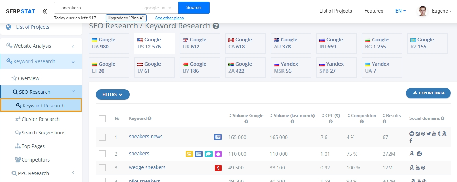Open the EN language dropdown
This screenshot has height=182, width=457.
400,11
